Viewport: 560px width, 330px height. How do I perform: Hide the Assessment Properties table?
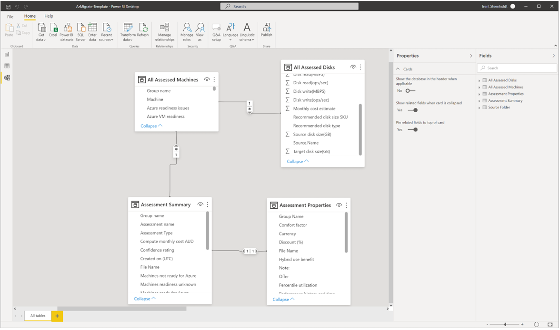(339, 205)
